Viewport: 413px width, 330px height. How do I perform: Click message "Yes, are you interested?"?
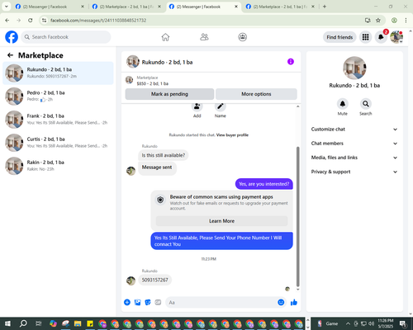(x=264, y=184)
